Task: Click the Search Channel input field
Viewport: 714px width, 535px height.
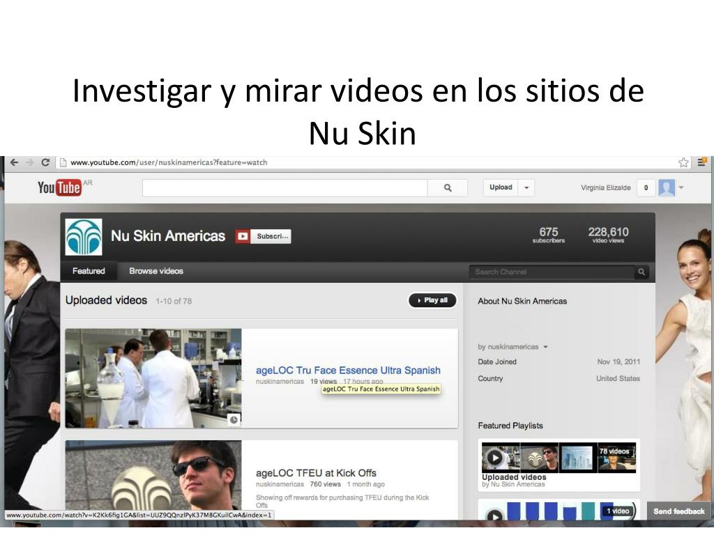Action: [552, 272]
